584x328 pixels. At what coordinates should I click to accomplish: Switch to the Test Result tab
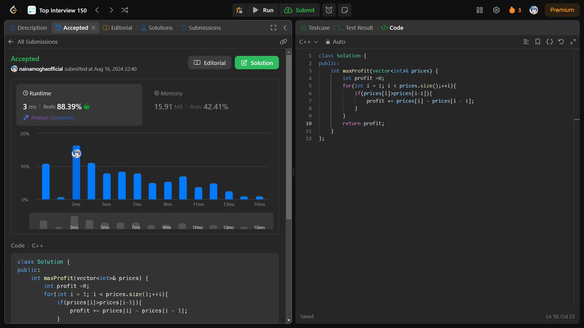point(355,28)
